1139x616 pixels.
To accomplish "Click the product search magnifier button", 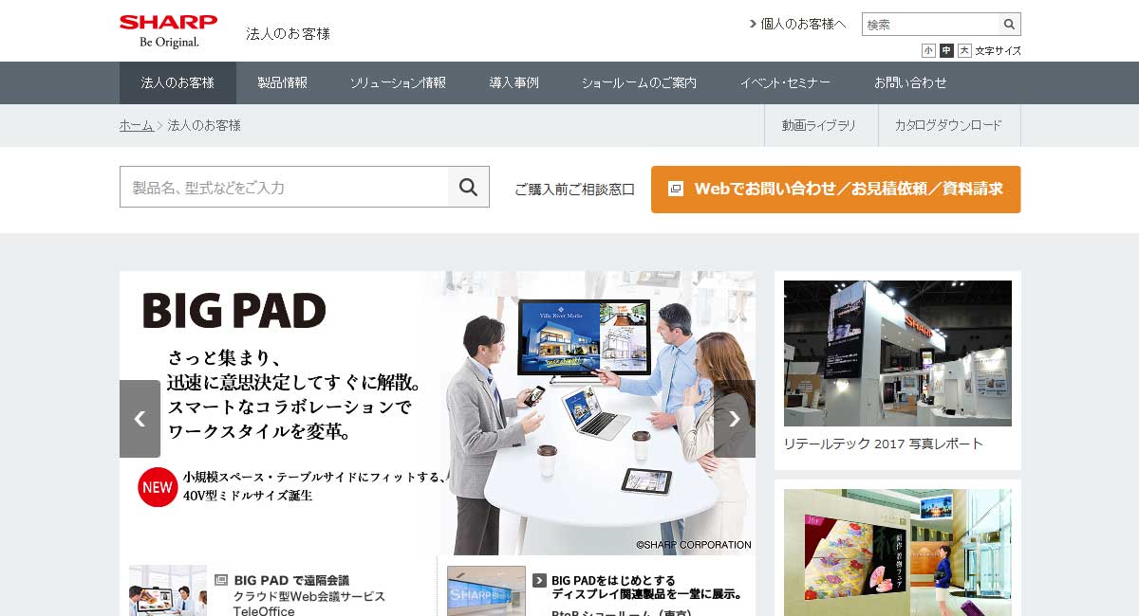I will tap(468, 187).
